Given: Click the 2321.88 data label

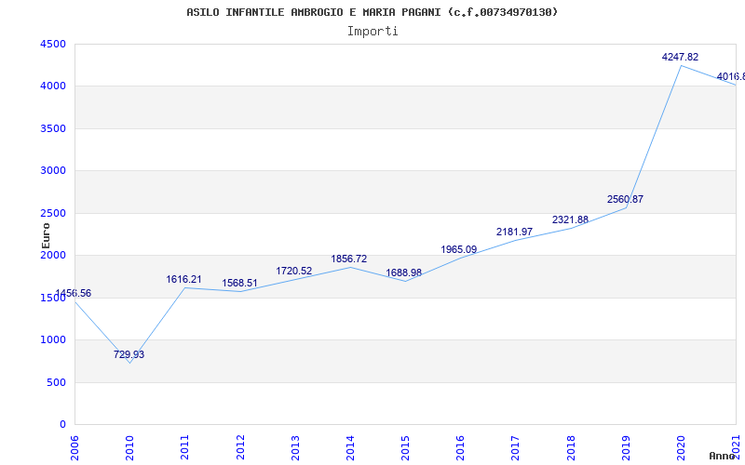Looking at the screenshot, I should click(570, 219).
